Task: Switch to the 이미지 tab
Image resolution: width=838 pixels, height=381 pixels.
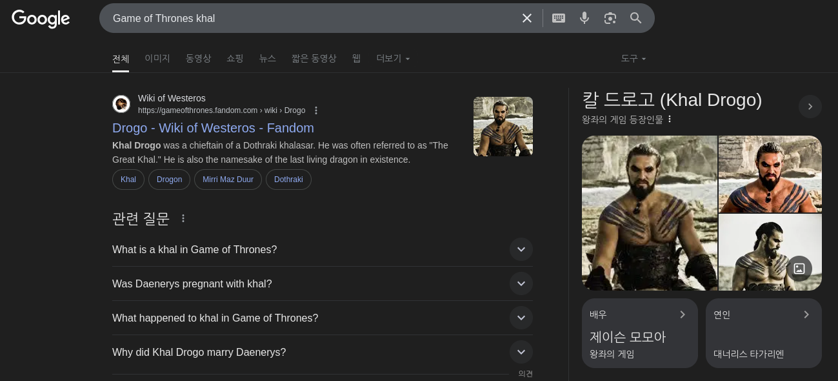Action: pos(157,58)
